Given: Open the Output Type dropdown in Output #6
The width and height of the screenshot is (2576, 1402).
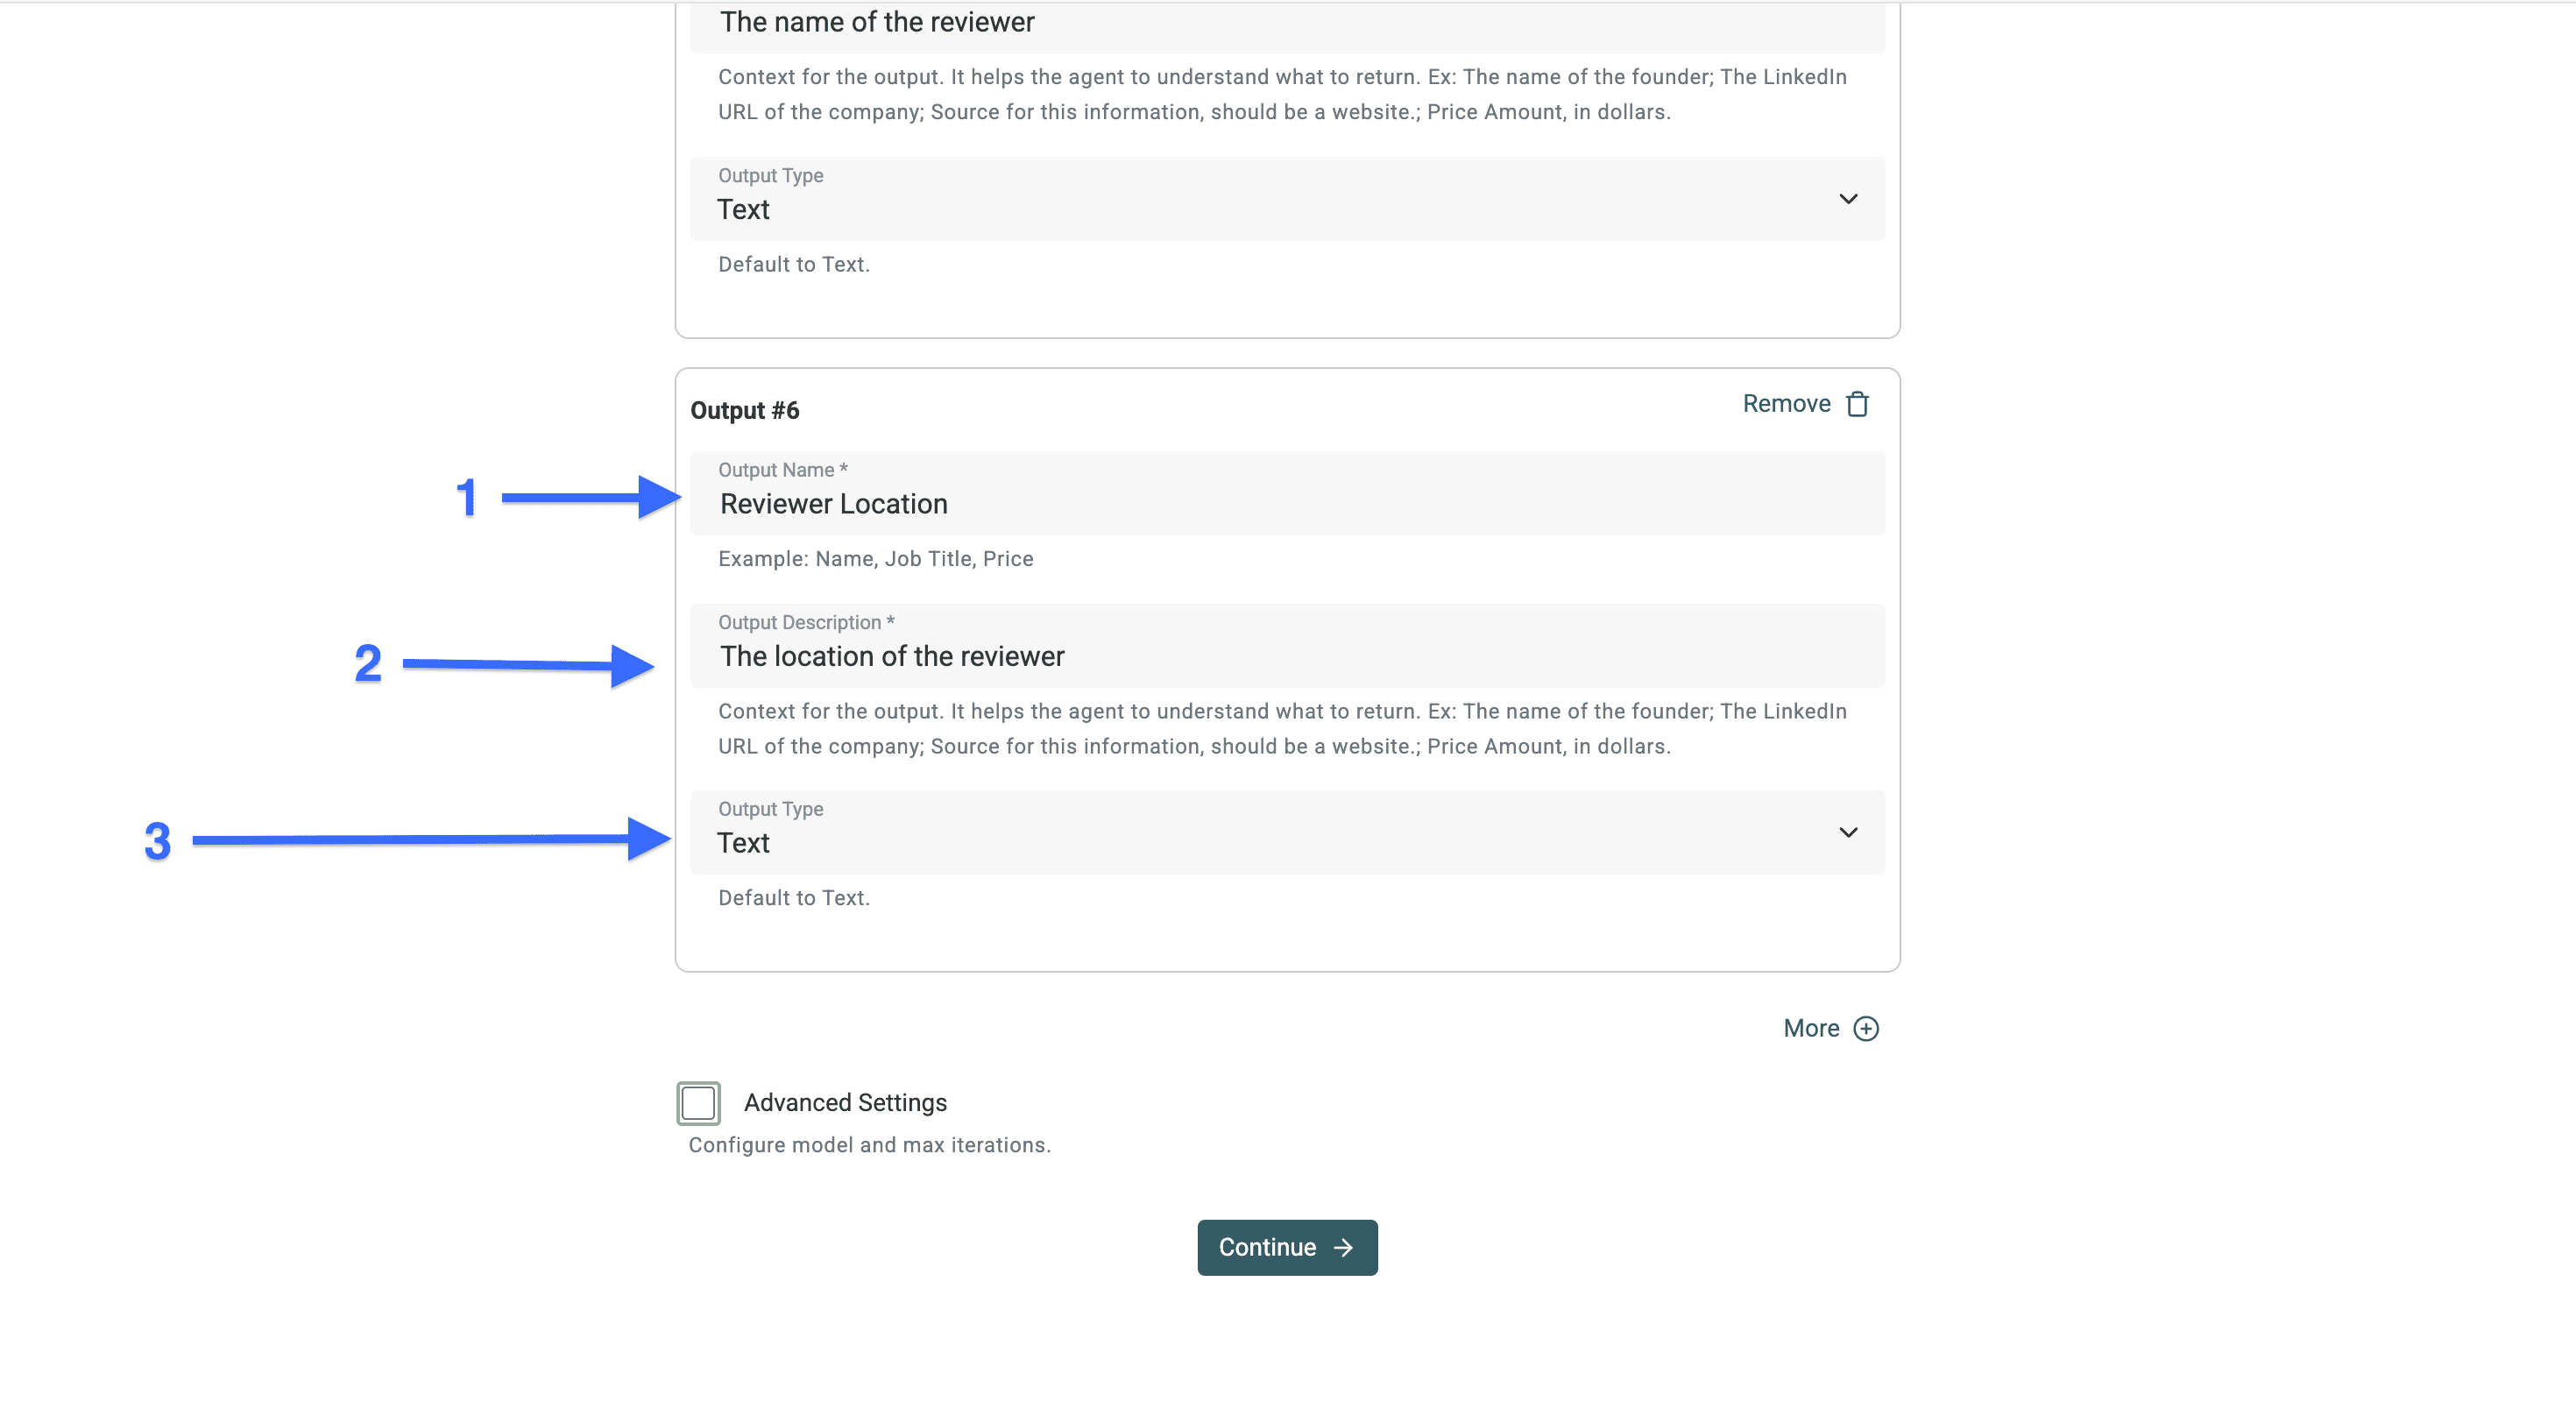Looking at the screenshot, I should pos(1287,832).
